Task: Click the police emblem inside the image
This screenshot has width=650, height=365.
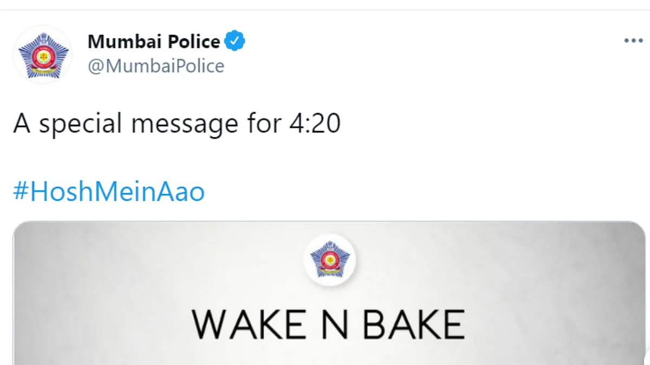Action: coord(329,260)
